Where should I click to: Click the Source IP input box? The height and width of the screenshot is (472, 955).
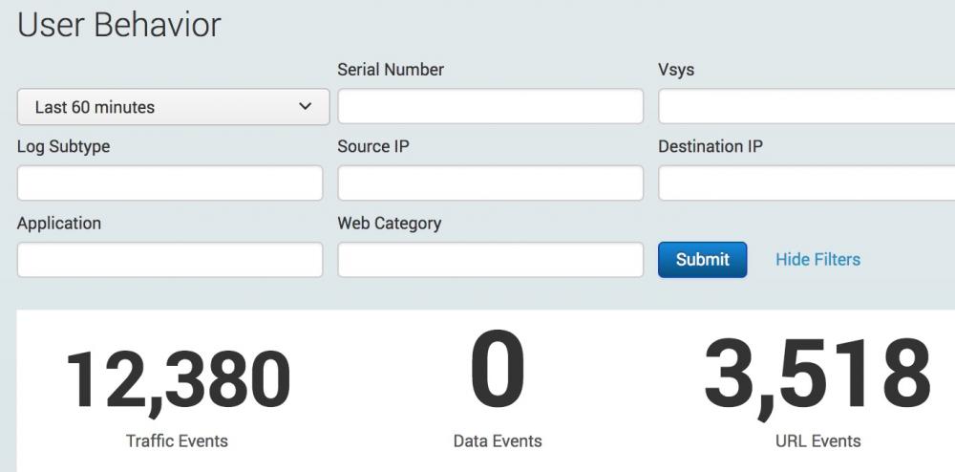[490, 183]
